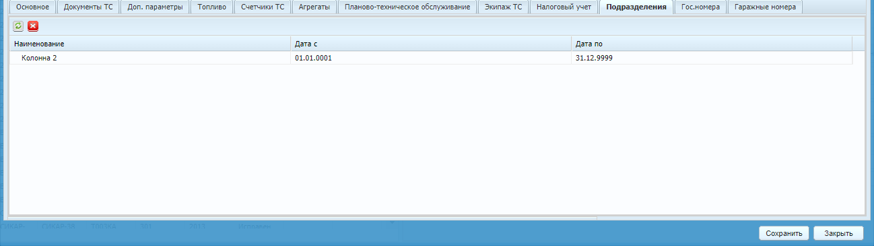874x246 pixels.
Task: Open the Экипаж ТС tab
Action: (503, 7)
